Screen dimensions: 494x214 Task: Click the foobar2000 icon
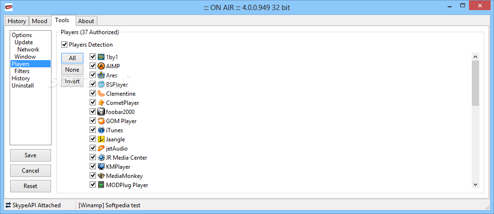[x=101, y=112]
